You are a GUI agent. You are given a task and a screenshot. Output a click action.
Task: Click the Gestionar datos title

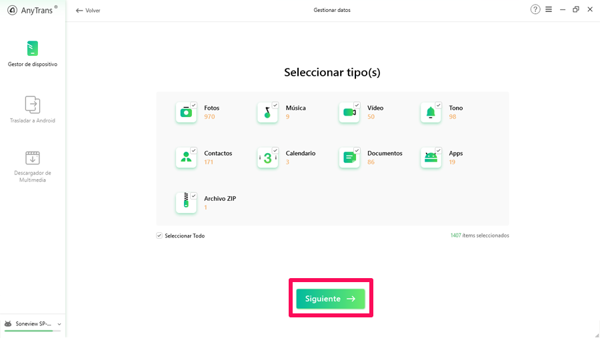(x=332, y=10)
